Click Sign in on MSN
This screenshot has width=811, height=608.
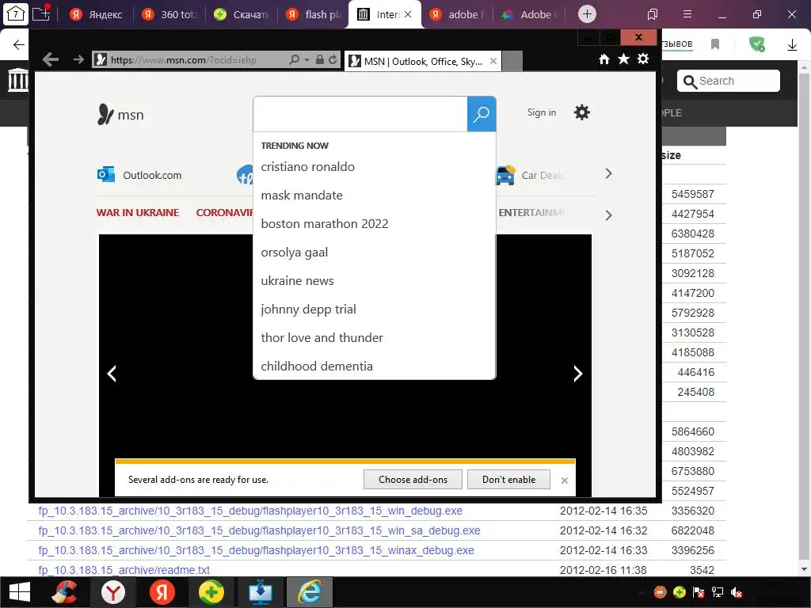pos(542,112)
